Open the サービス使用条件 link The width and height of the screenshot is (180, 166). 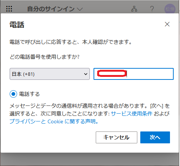132,114
